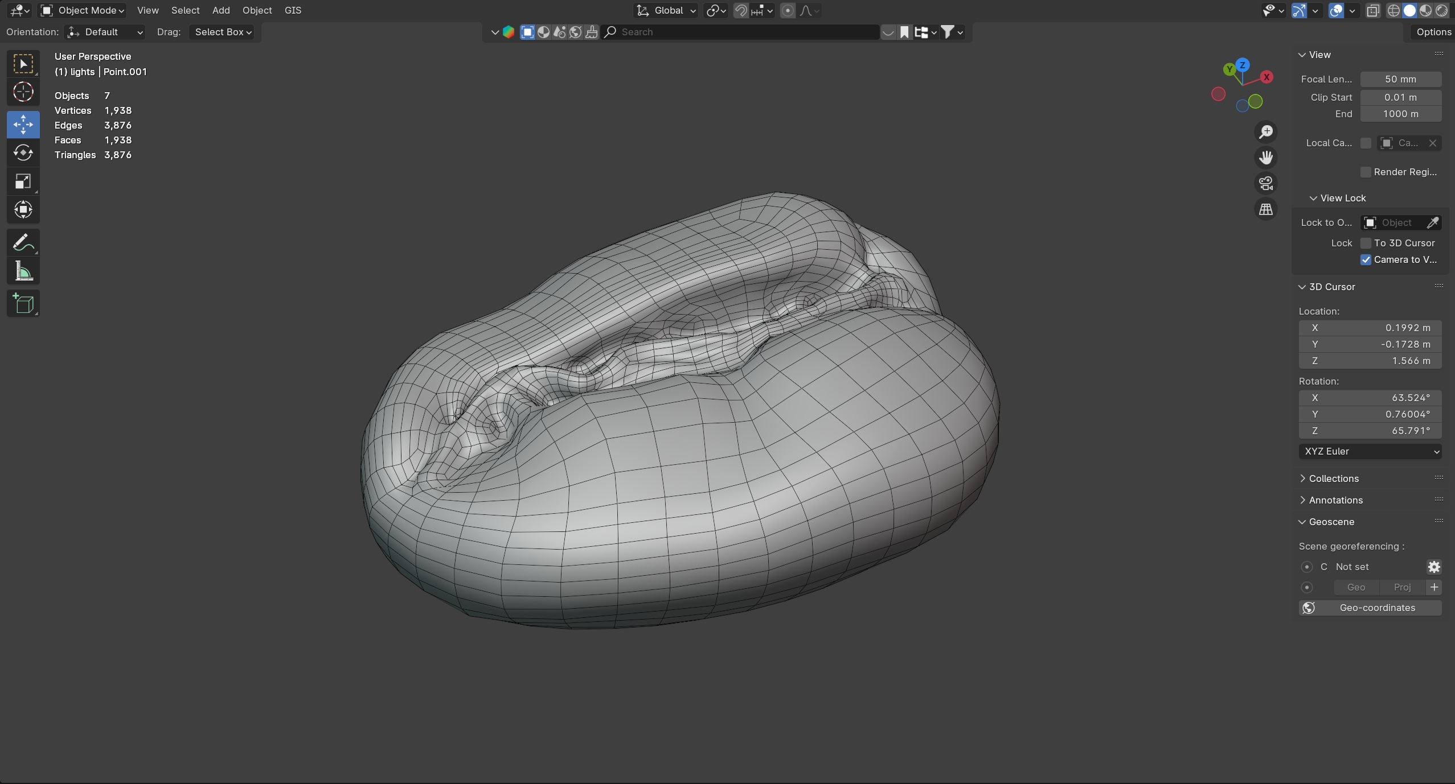Activate the Annotate pencil tool
This screenshot has width=1455, height=784.
pyautogui.click(x=23, y=243)
